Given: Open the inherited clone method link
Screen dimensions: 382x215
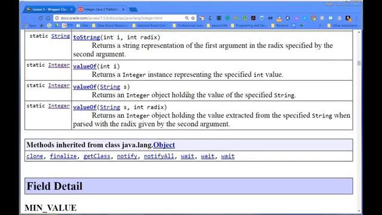Looking at the screenshot, I should tap(35, 156).
